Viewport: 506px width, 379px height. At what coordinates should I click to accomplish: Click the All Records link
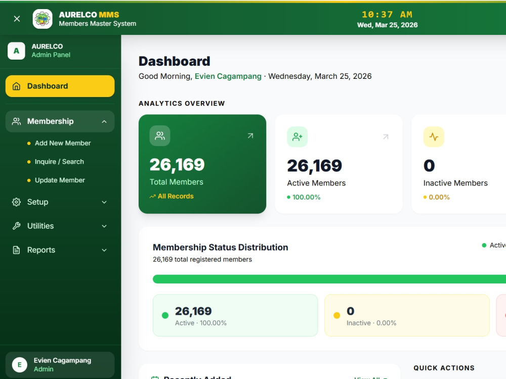click(x=176, y=196)
